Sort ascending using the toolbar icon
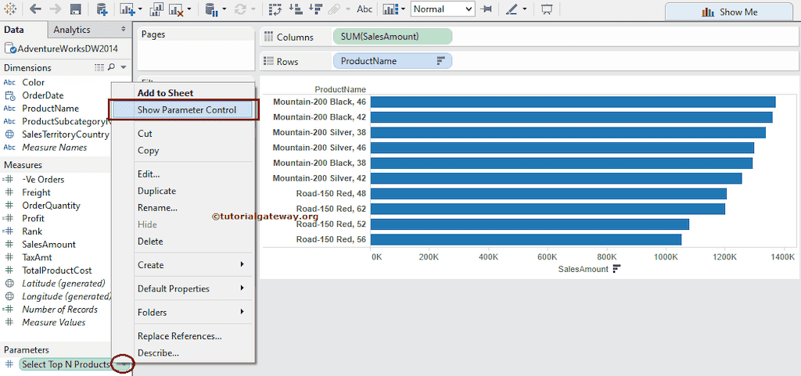Screen dimensions: 801x376 tap(296, 10)
